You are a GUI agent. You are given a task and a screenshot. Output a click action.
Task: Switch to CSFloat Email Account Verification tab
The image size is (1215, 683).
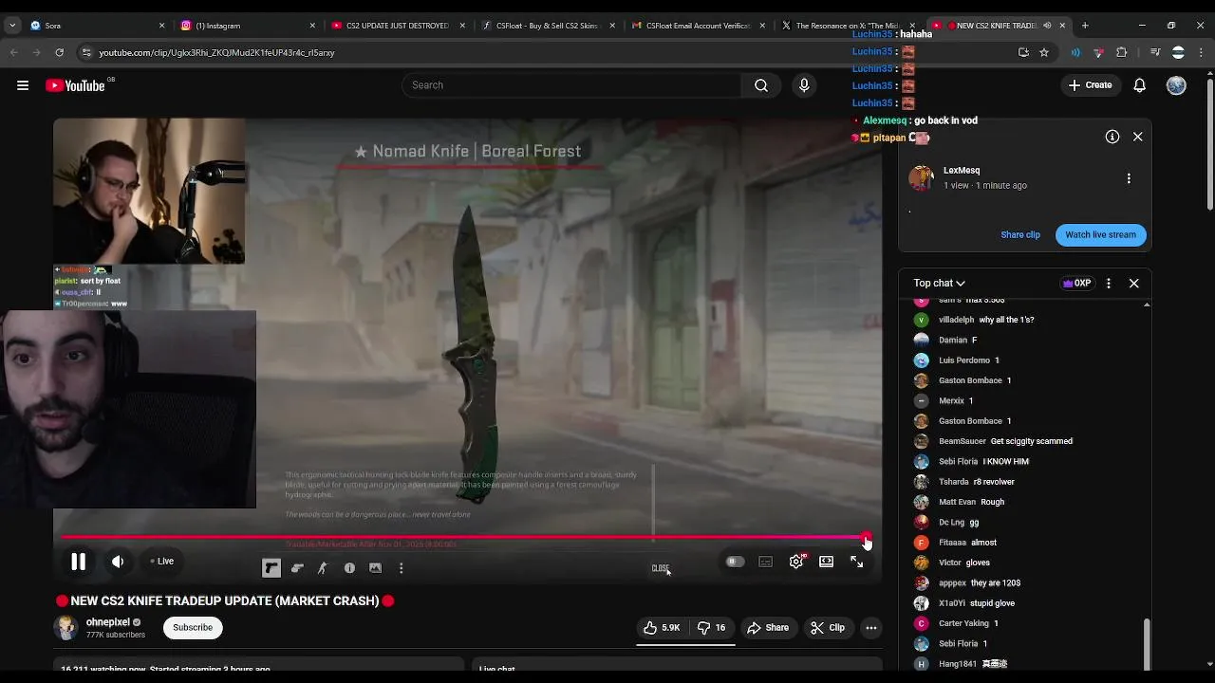tap(698, 26)
